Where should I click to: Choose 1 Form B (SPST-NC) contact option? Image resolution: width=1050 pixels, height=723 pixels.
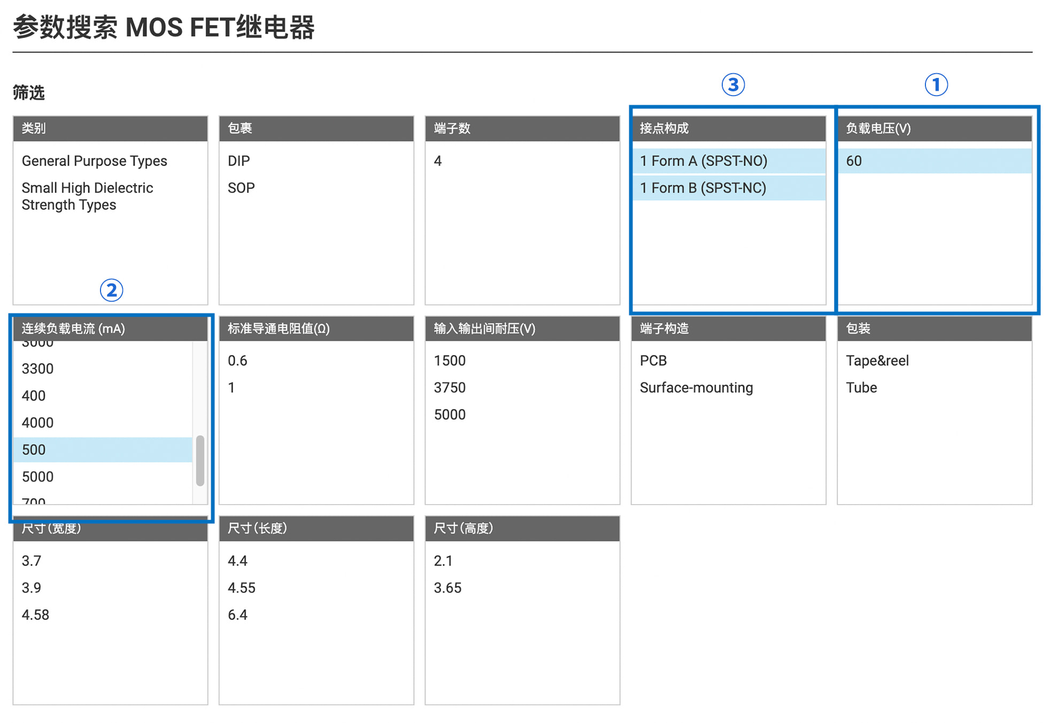coord(702,188)
